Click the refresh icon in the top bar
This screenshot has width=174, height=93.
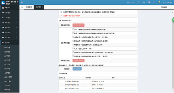coord(139,2)
